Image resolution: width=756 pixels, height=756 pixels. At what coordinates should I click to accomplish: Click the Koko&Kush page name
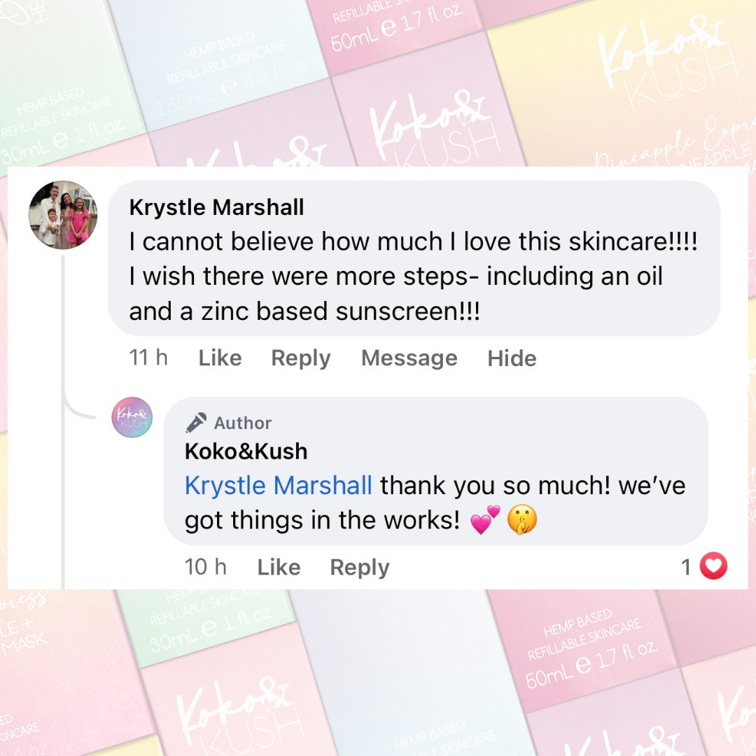246,451
